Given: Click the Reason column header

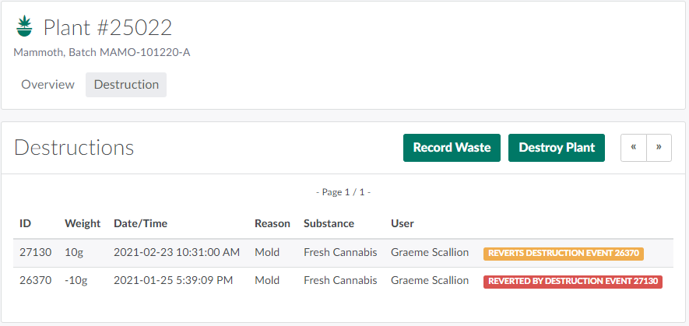Looking at the screenshot, I should click(x=272, y=223).
